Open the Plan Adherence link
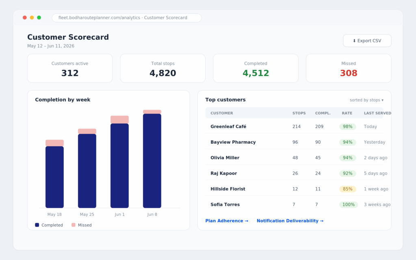This screenshot has height=260, width=416. coord(227,221)
